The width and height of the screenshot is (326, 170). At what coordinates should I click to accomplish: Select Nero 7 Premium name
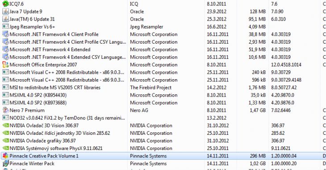tap(27, 110)
